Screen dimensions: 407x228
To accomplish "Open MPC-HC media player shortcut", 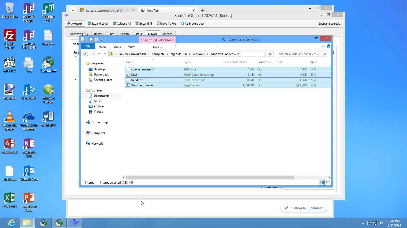I will coord(10,64).
